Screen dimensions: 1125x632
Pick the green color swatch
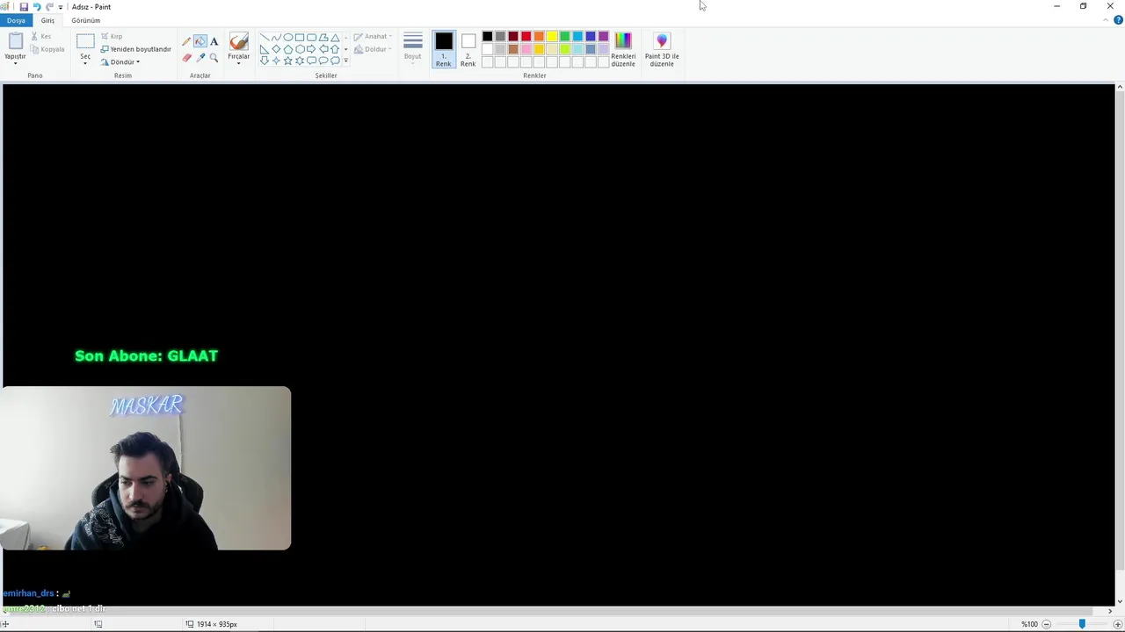(x=565, y=36)
